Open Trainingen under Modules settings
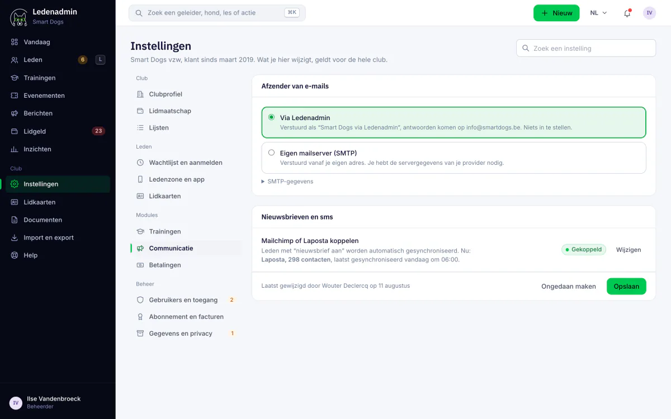Viewport: 671px width, 419px height. (186, 231)
